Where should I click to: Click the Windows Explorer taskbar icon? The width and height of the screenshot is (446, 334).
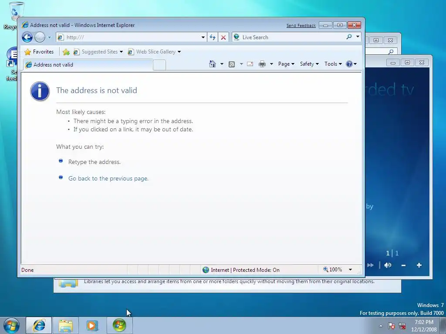pos(65,325)
